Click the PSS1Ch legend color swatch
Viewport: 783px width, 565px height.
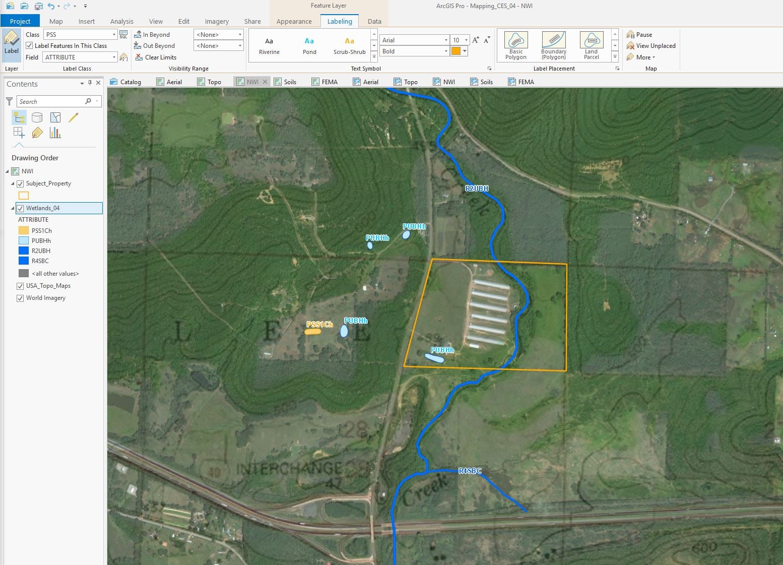[24, 231]
